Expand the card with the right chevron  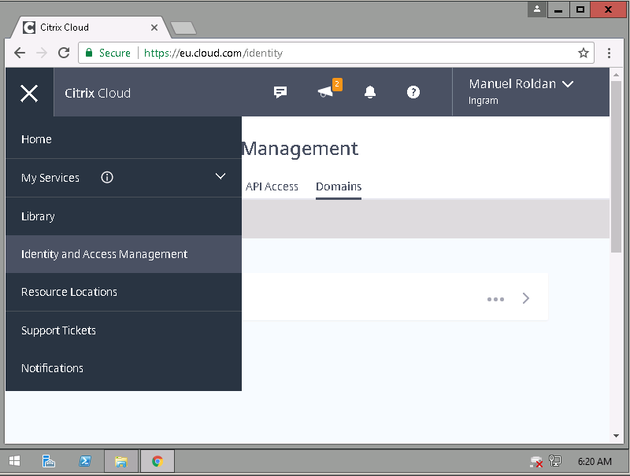tap(526, 298)
